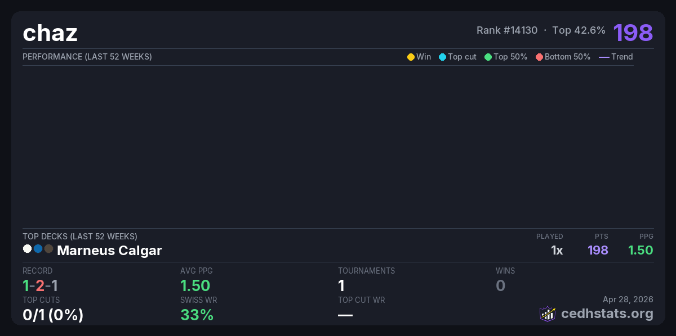Click the purple Trend line marker
676x336 pixels.
tap(603, 57)
